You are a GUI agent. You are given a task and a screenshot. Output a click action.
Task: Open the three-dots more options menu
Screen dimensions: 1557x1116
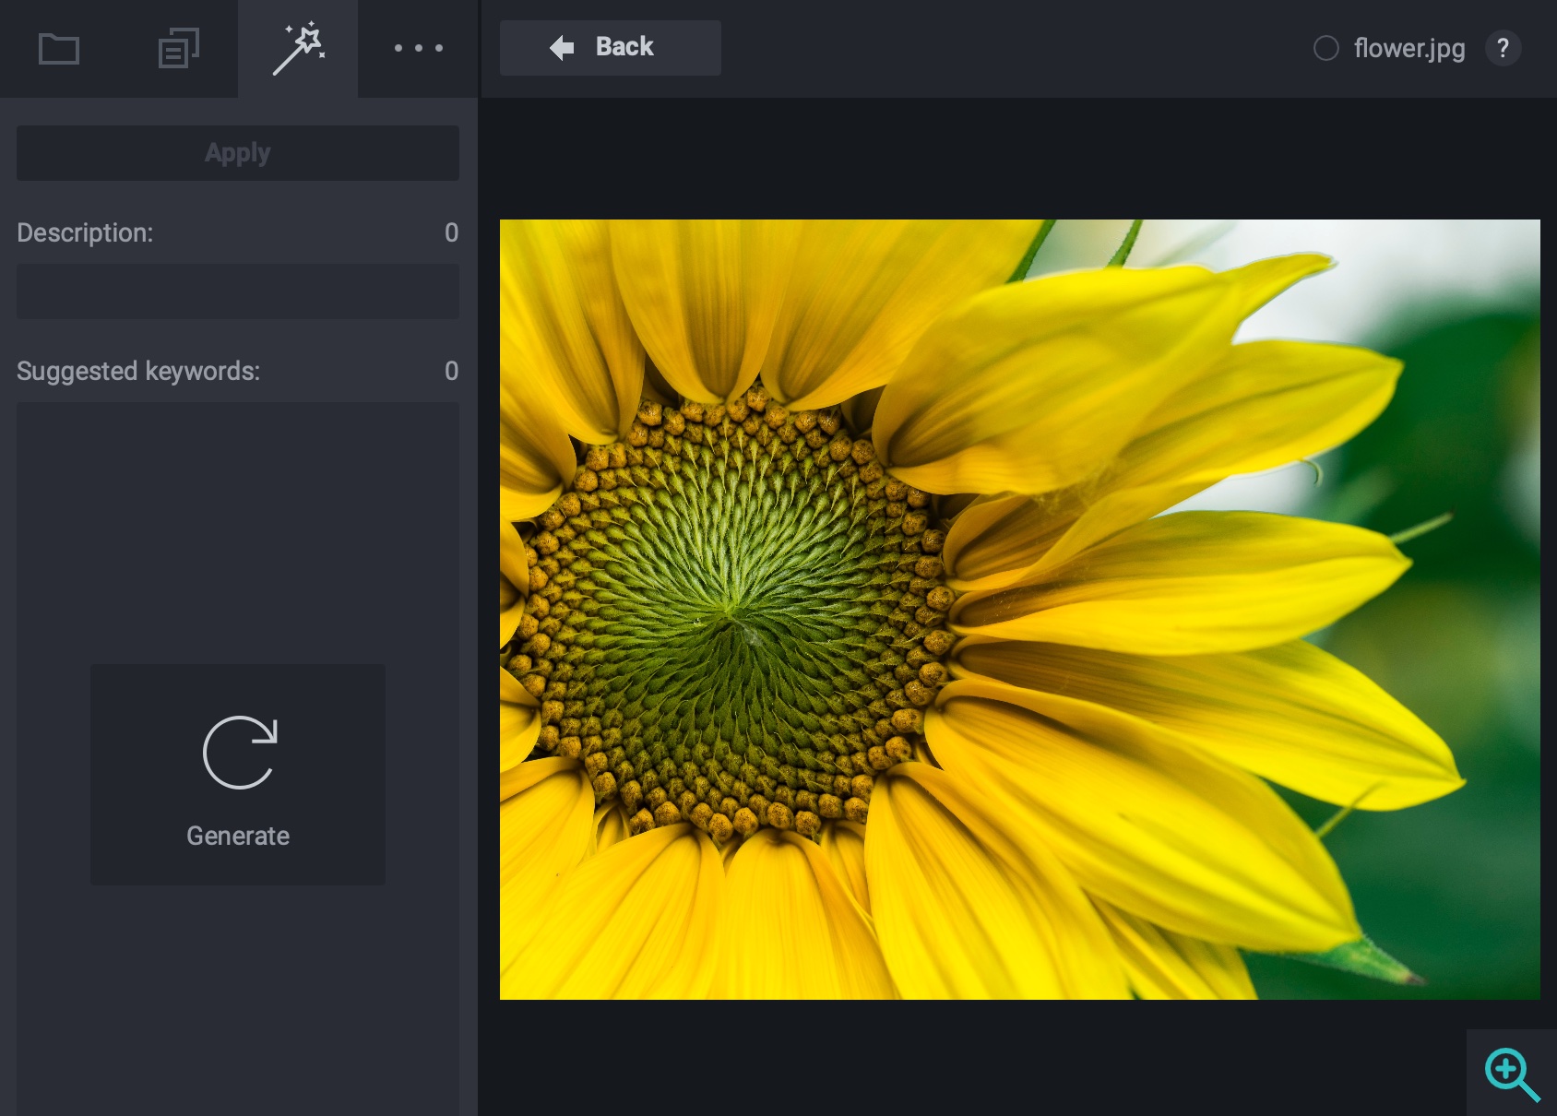click(x=418, y=49)
